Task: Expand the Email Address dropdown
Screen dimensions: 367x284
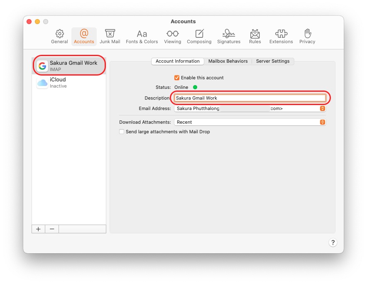Action: click(x=322, y=108)
